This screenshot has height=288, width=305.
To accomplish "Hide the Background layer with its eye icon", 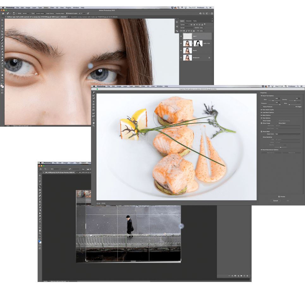I will coord(181,58).
